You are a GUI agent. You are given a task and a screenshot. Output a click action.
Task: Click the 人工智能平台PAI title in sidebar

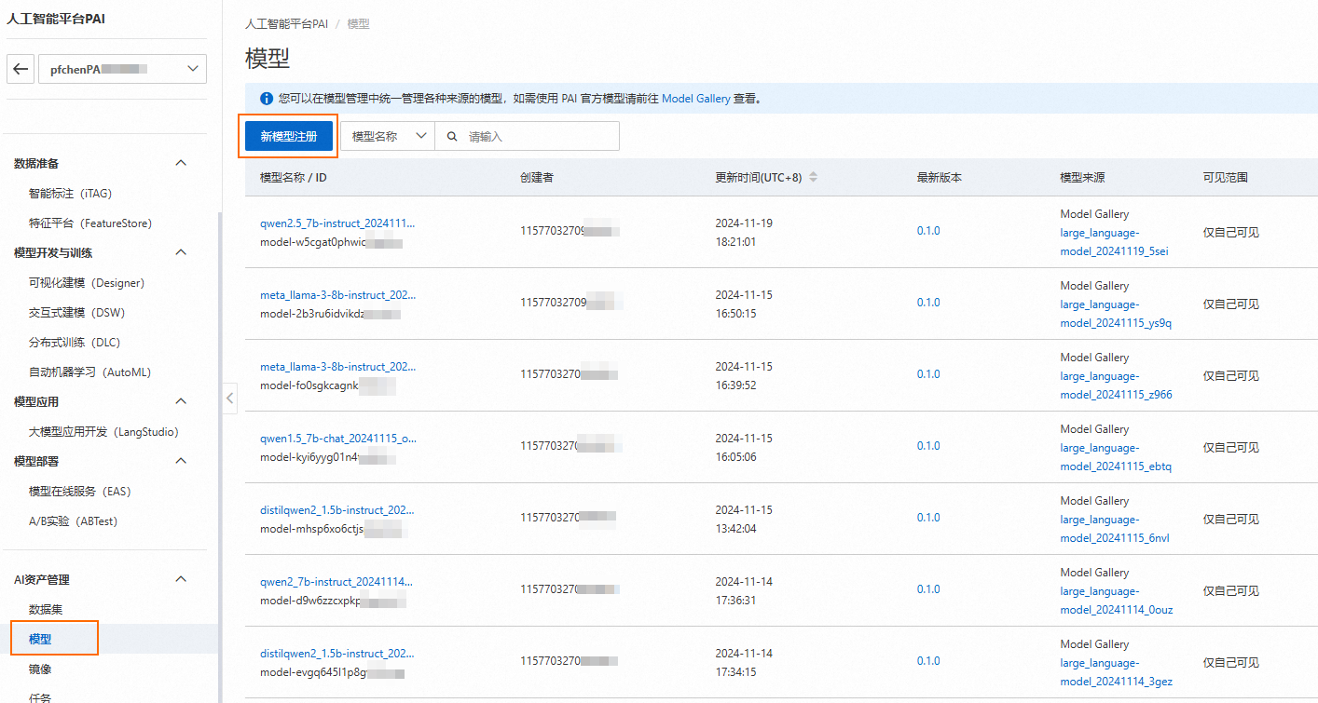56,20
